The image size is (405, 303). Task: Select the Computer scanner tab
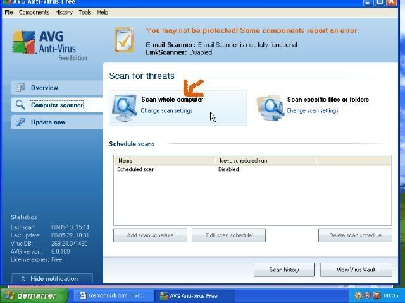pyautogui.click(x=57, y=105)
